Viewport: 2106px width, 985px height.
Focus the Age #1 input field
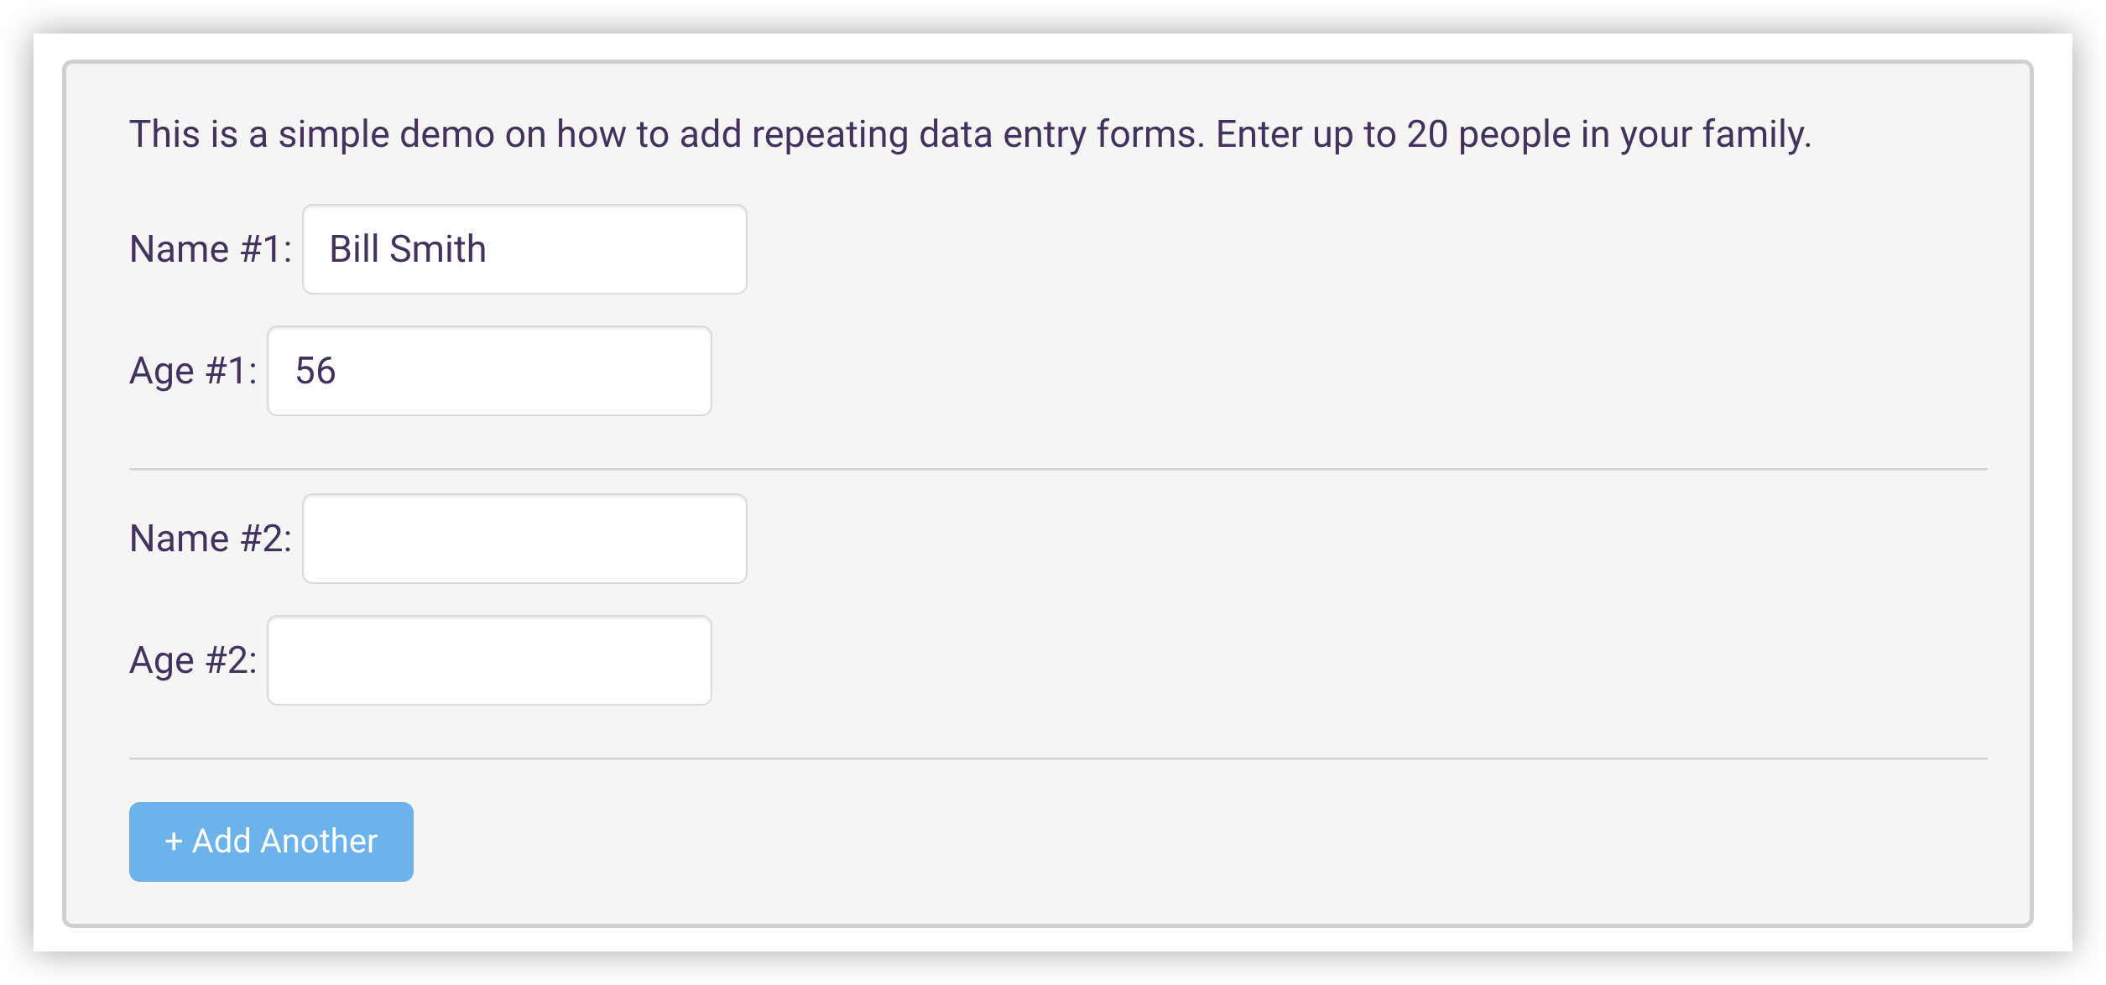coord(489,371)
